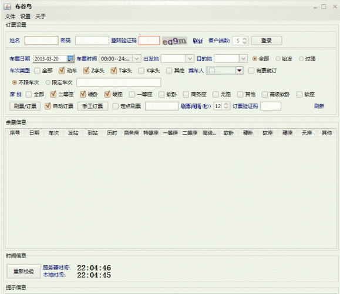This screenshot has width=340, height=294.
Task: Click the 登录 button
Action: [267, 41]
